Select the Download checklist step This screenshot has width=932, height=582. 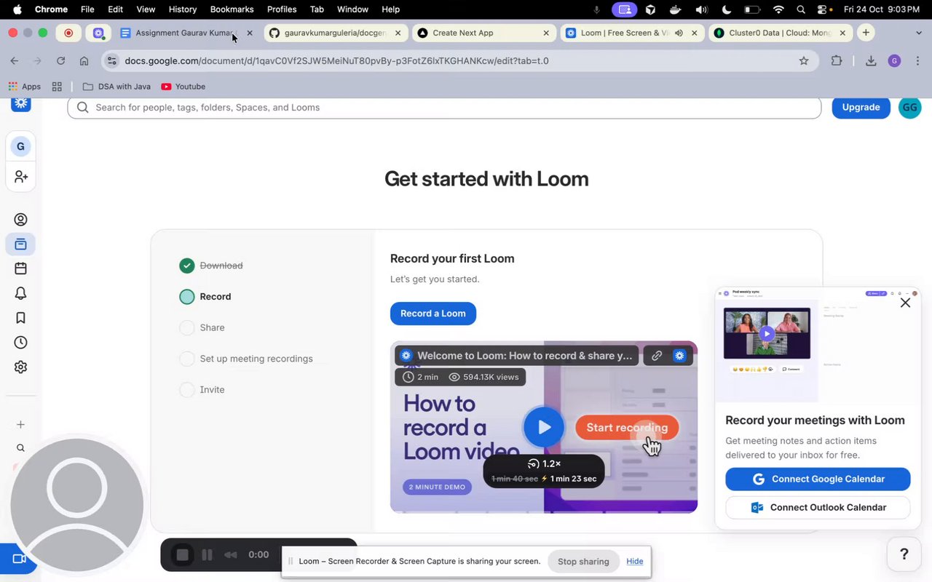tap(221, 266)
